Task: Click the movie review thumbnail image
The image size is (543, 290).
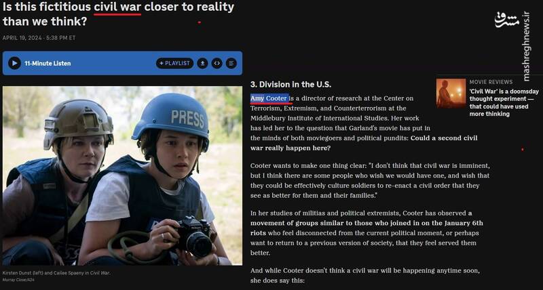Action: [451, 94]
